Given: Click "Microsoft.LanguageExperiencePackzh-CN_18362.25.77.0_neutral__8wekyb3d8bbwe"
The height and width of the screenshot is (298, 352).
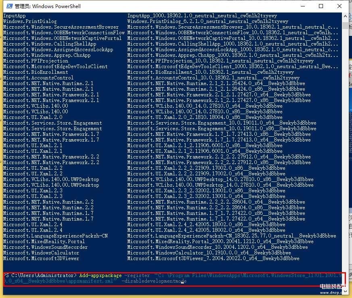Looking at the screenshot, I should tap(232, 236).
